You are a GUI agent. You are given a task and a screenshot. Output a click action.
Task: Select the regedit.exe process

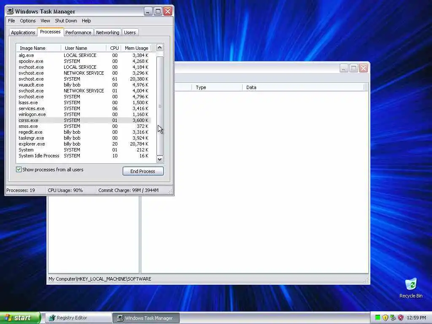[84, 132]
